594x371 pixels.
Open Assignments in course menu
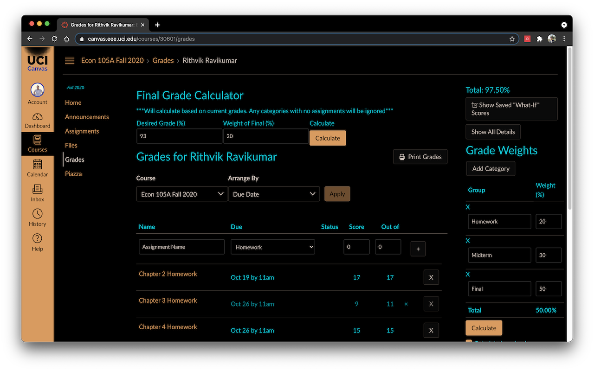tap(82, 131)
